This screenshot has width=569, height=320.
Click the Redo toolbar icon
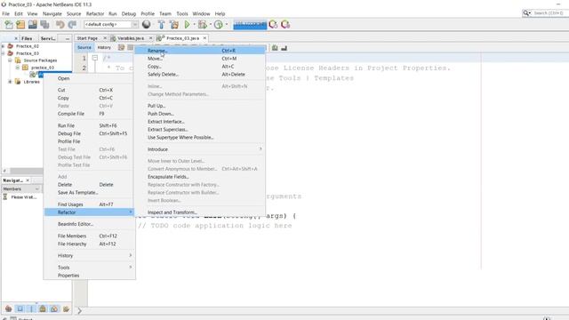72,25
